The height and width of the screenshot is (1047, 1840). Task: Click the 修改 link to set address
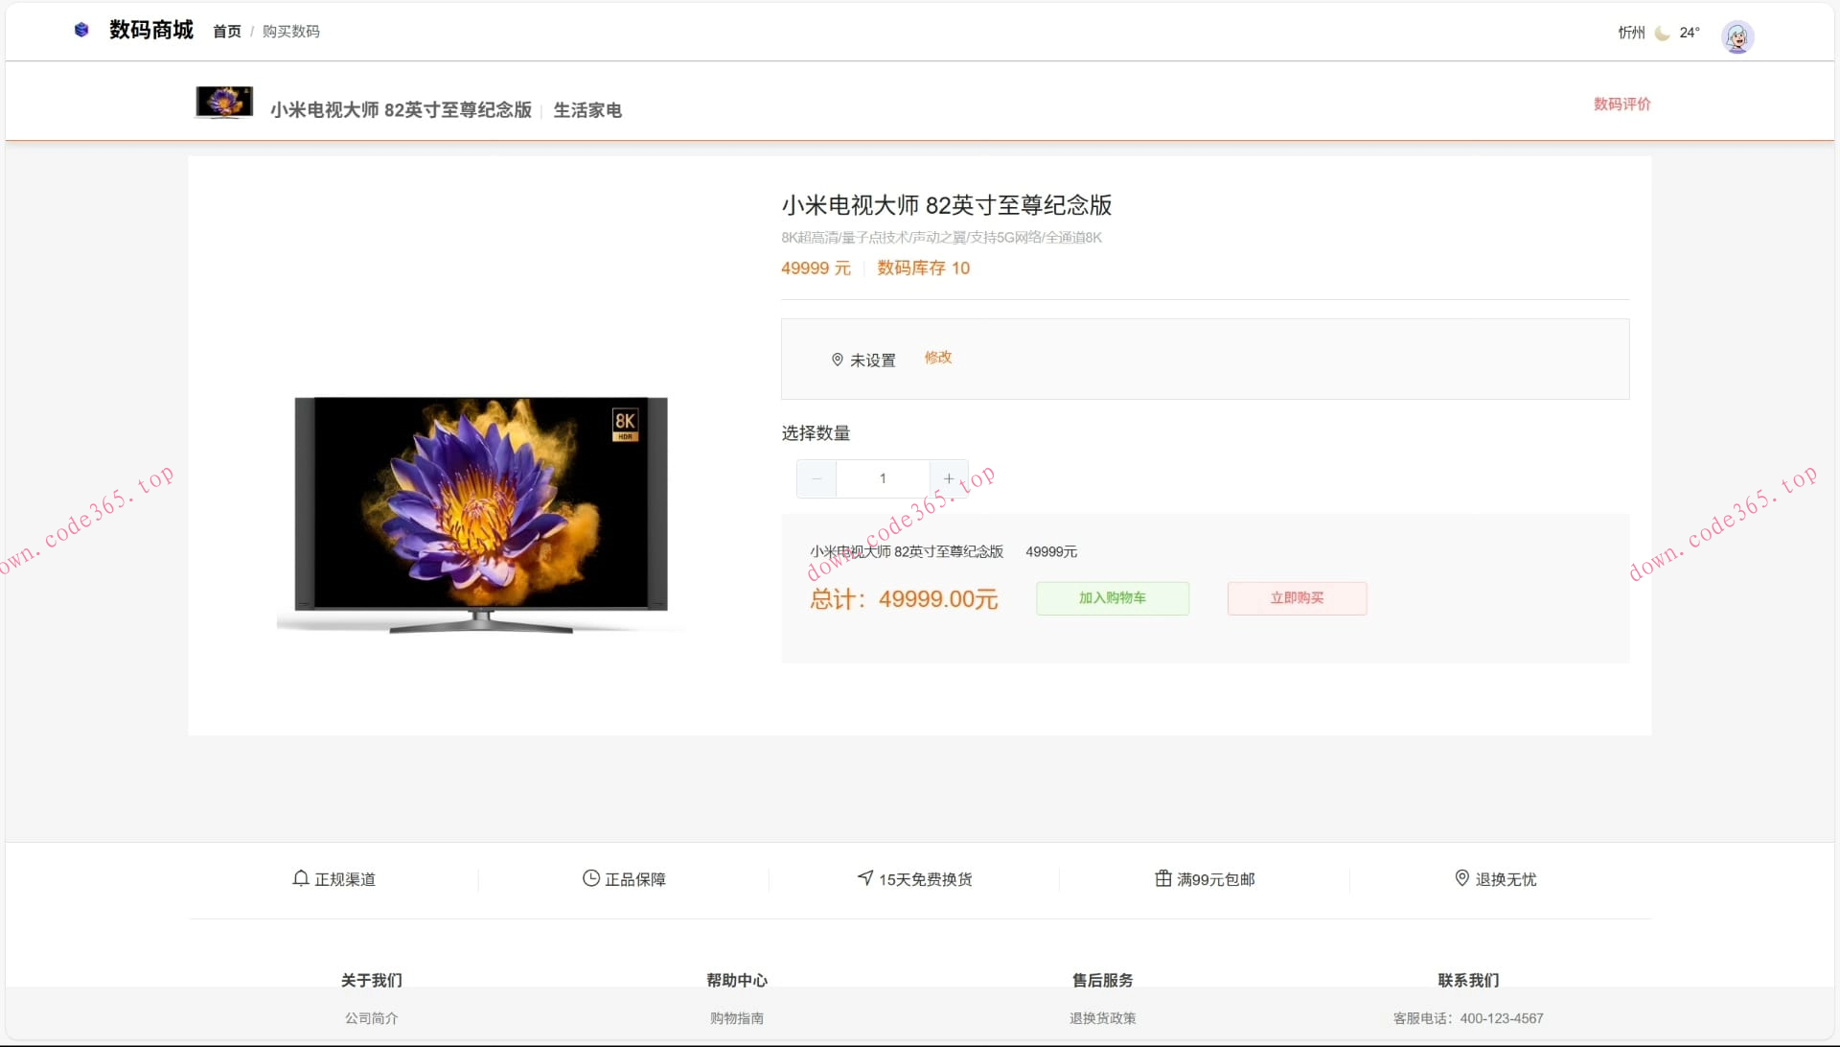pos(937,358)
